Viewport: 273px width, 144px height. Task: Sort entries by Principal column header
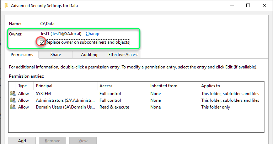pos(65,86)
